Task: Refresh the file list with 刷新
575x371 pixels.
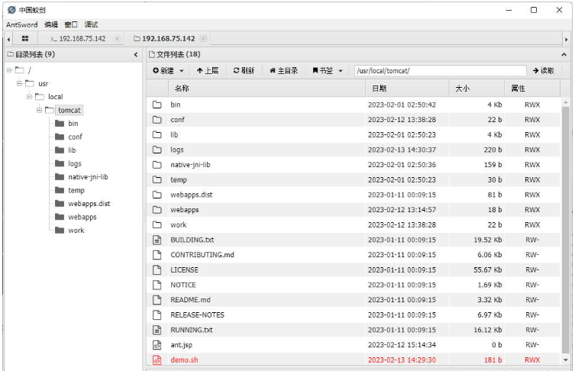Action: tap(244, 70)
